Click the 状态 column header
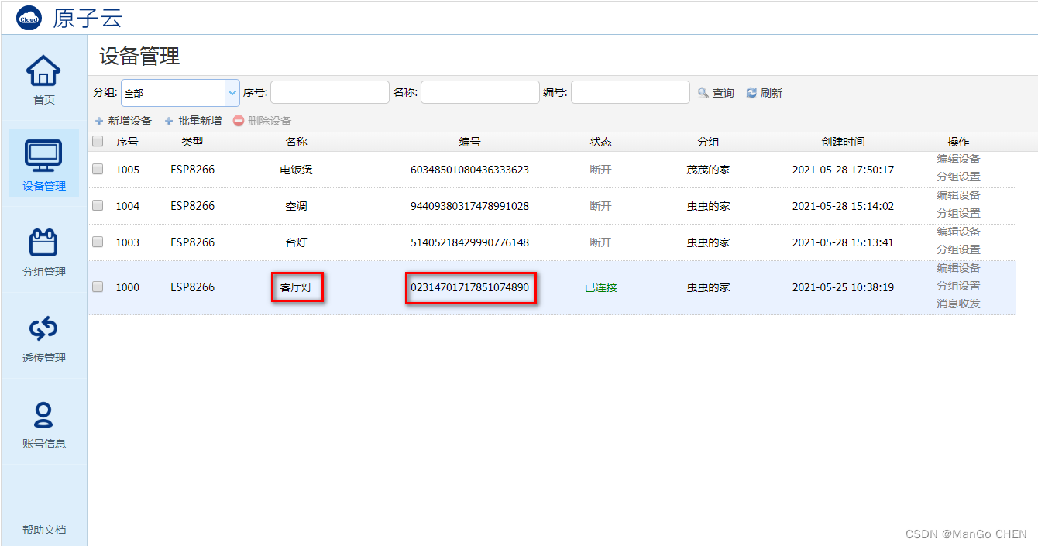This screenshot has height=546, width=1038. point(600,142)
